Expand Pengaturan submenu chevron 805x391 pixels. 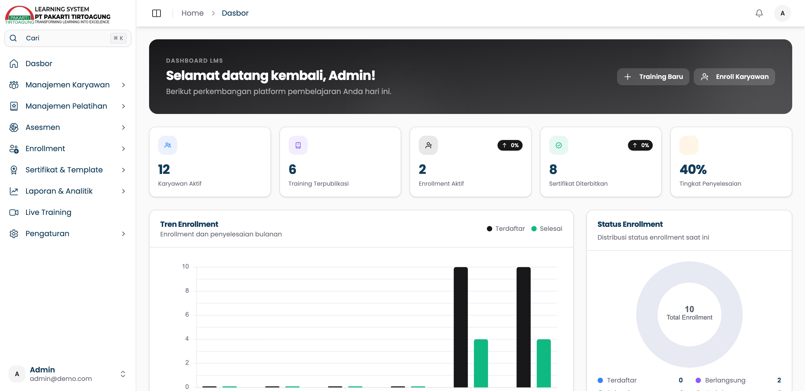pyautogui.click(x=124, y=233)
